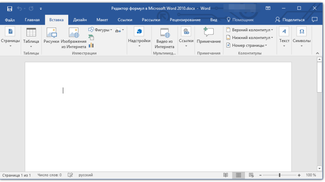
Task: Switch to Print Layout view
Action: [x=238, y=175]
